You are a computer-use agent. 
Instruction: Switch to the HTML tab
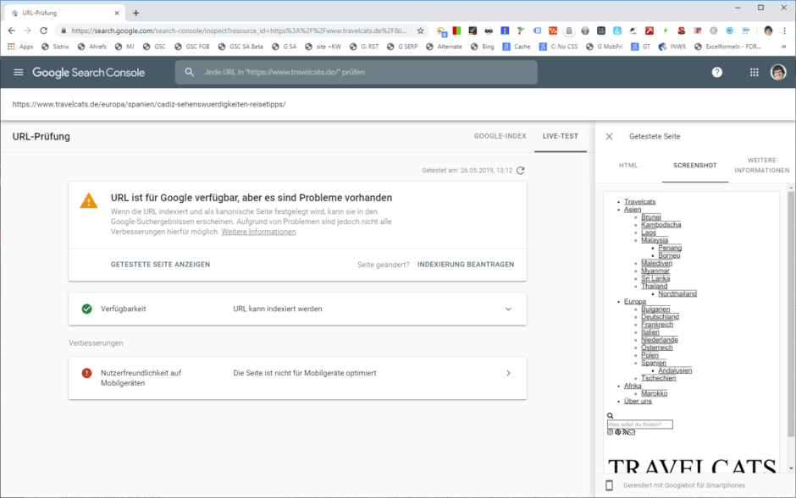coord(628,166)
